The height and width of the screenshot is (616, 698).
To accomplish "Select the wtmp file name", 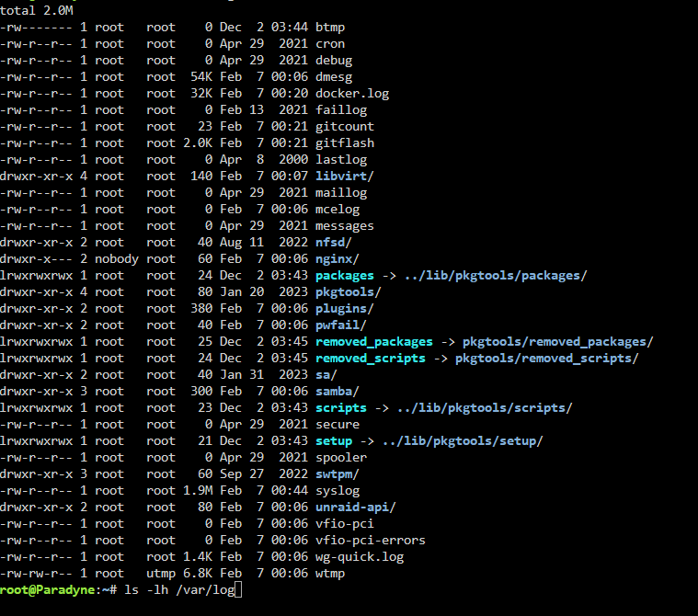I will [x=330, y=574].
